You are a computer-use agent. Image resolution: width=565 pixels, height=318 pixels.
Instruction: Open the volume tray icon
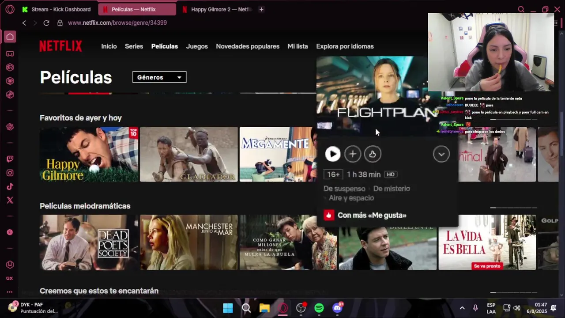(517, 308)
